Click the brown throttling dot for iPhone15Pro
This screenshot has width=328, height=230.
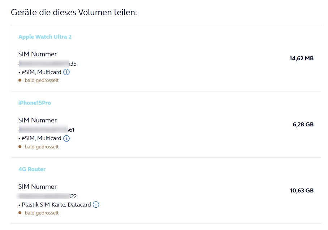pyautogui.click(x=20, y=147)
